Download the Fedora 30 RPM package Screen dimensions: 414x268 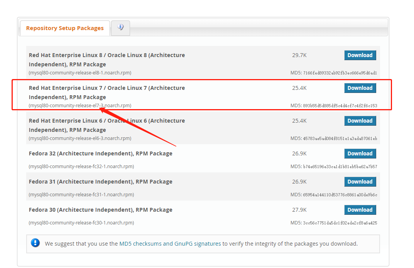click(360, 210)
